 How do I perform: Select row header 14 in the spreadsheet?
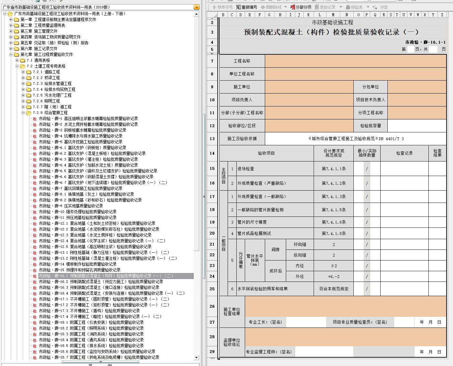coord(212,153)
